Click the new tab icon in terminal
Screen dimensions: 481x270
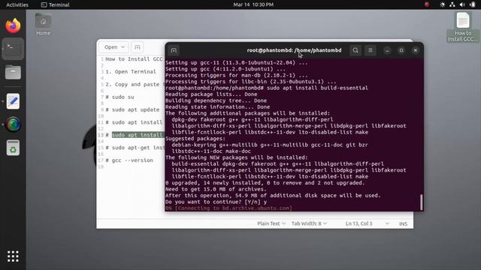pos(174,50)
